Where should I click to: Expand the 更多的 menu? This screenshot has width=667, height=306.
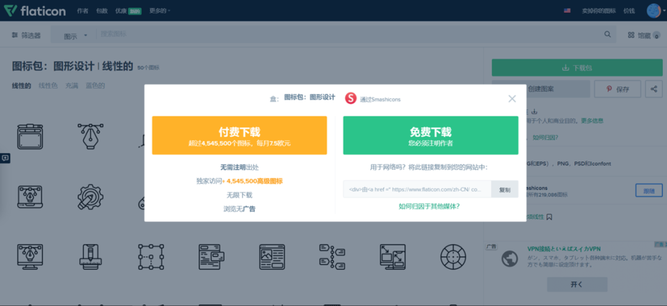point(159,10)
